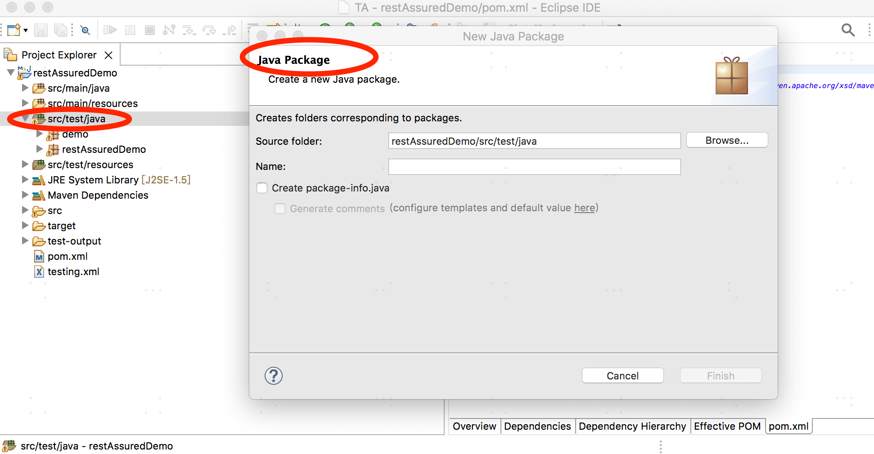Expand the src/main/resources folder
Viewport: 874px width, 454px height.
25,103
